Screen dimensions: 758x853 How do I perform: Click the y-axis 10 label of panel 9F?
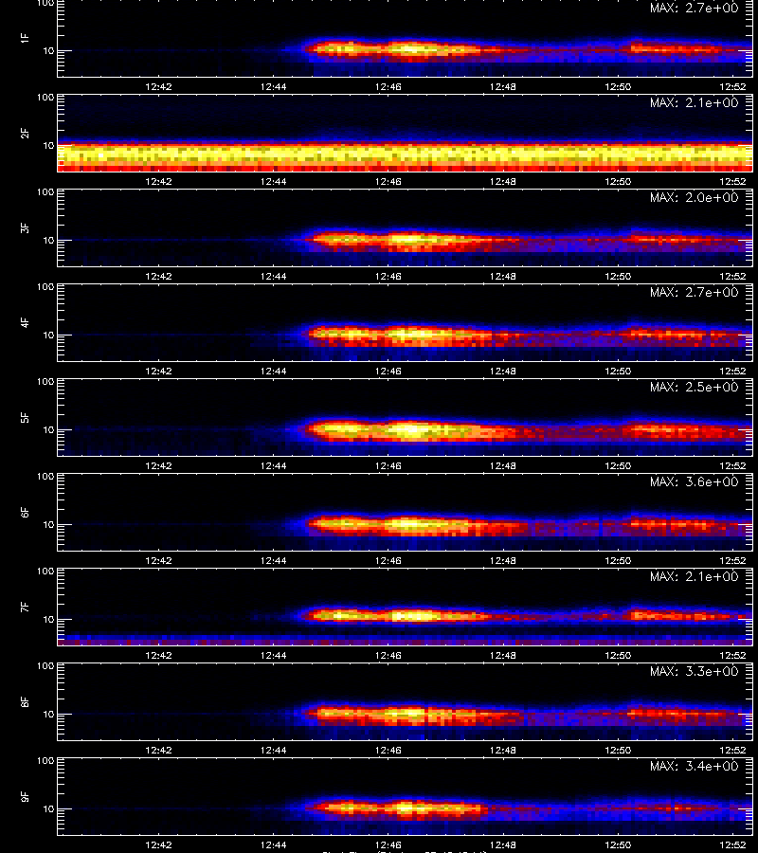(48, 809)
